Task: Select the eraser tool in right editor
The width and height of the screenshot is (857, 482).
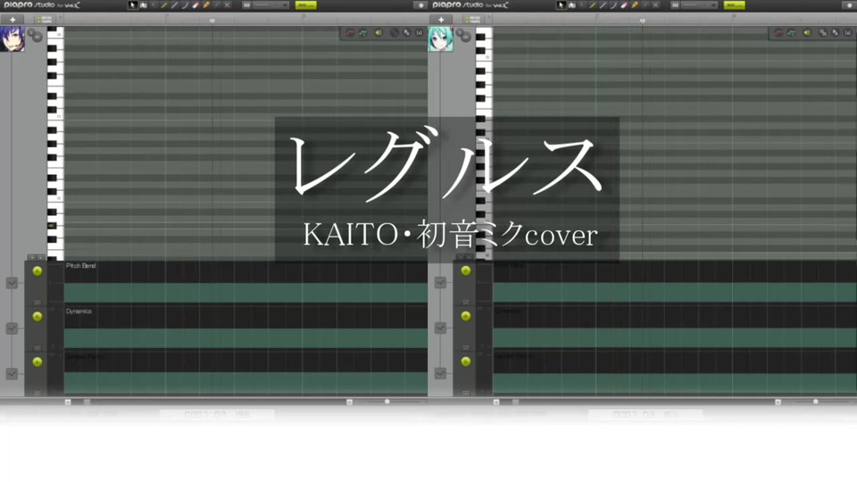Action: 624,5
